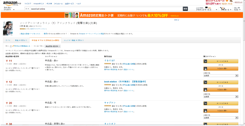Select the 中古品 ¥ 11より tab

click(45, 40)
